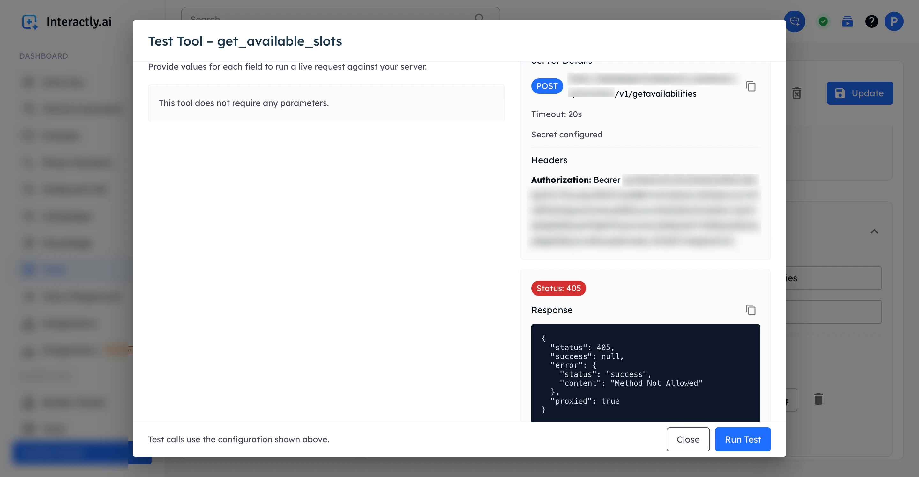Viewport: 919px width, 477px height.
Task: Click the Run Test button
Action: pyautogui.click(x=743, y=439)
